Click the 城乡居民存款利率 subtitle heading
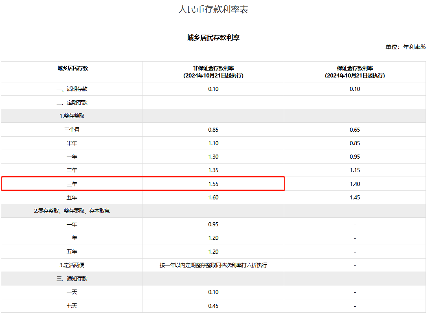The height and width of the screenshot is (314, 428). [x=213, y=38]
